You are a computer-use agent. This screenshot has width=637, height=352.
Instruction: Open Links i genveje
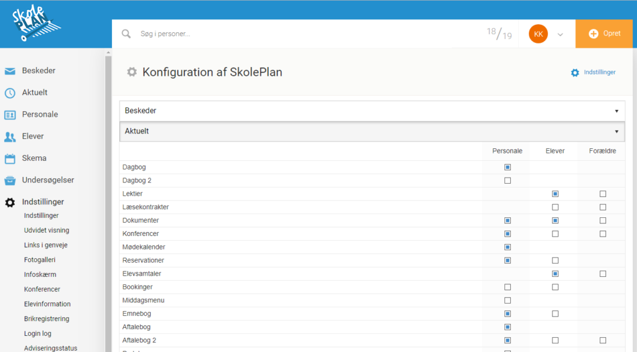tap(45, 245)
